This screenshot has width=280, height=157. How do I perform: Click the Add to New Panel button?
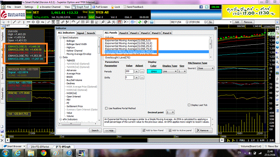[153, 130]
